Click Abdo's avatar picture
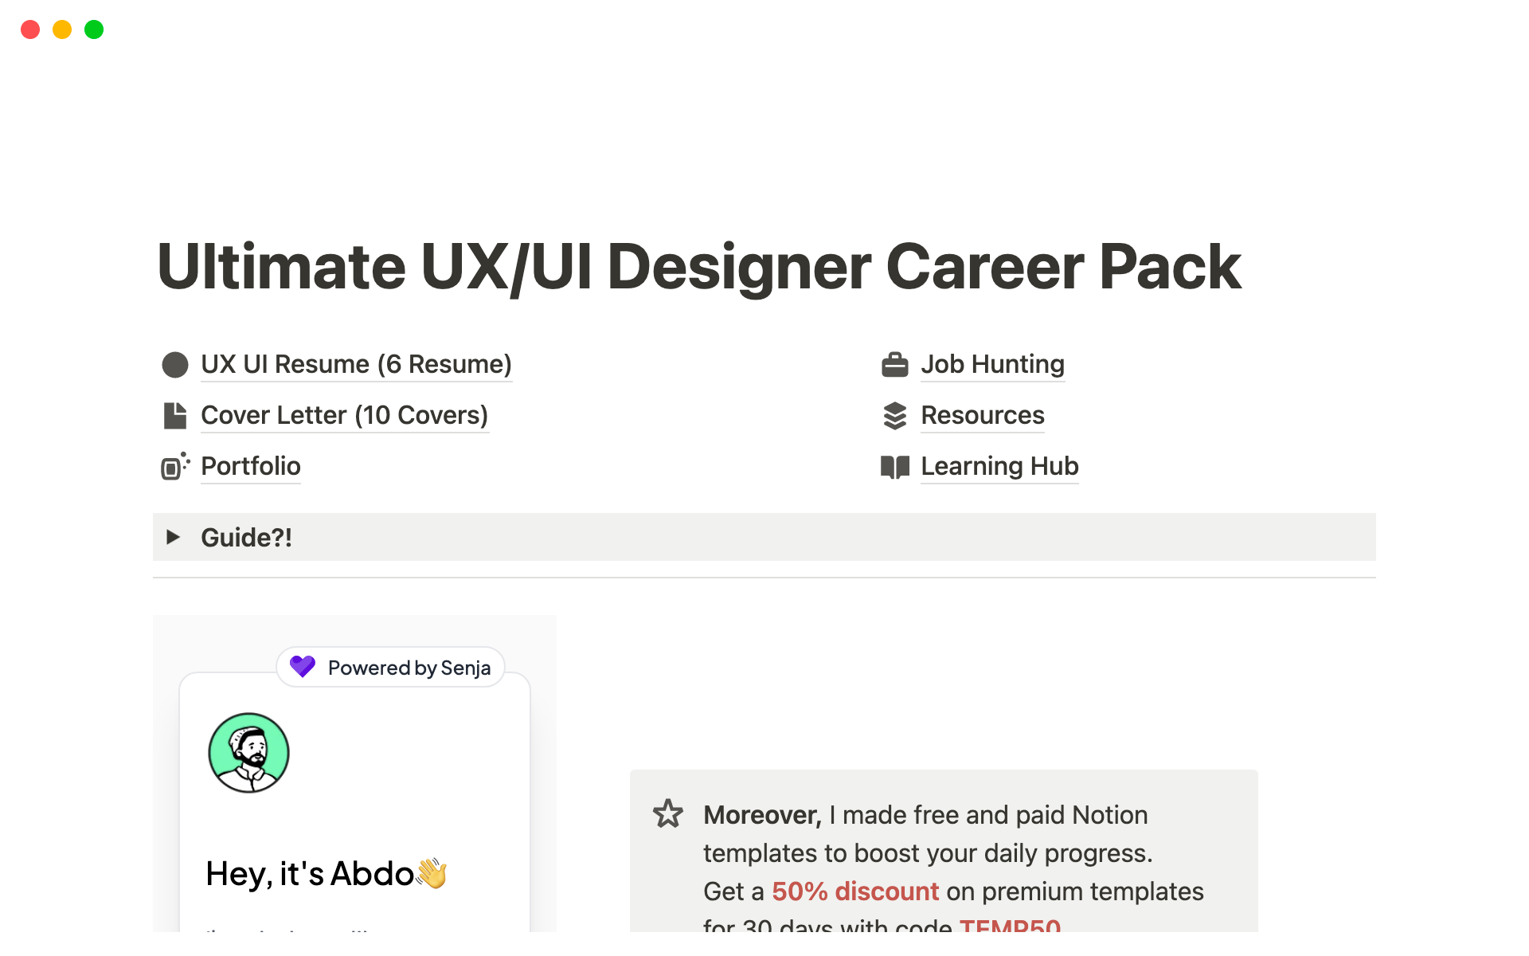Screen dimensions: 1529x956 (x=248, y=753)
